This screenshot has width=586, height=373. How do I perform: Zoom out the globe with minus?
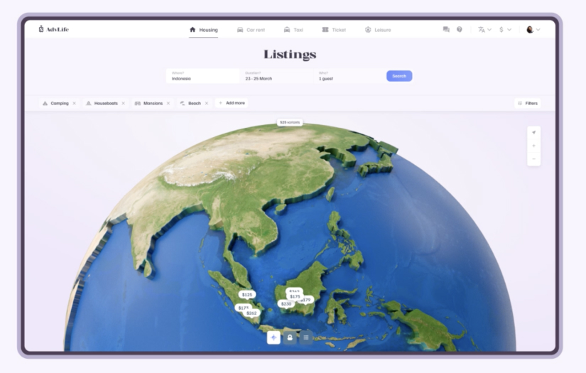(x=533, y=159)
